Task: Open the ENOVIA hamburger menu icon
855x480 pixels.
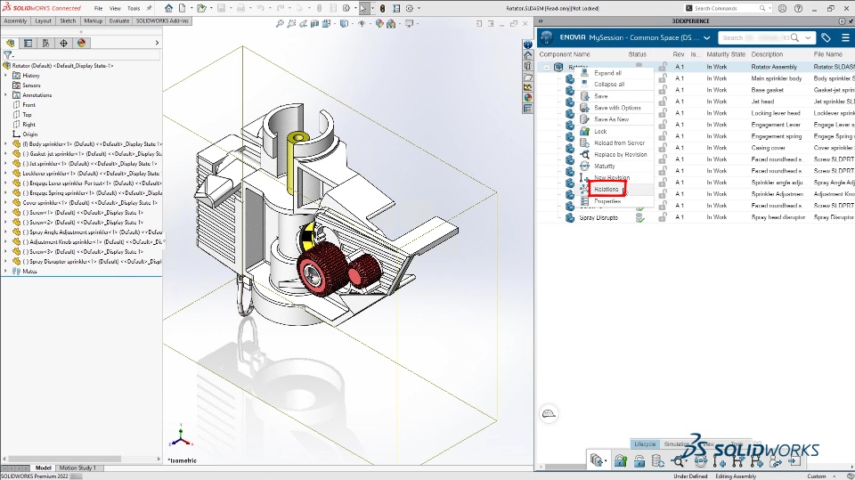Action: (846, 37)
